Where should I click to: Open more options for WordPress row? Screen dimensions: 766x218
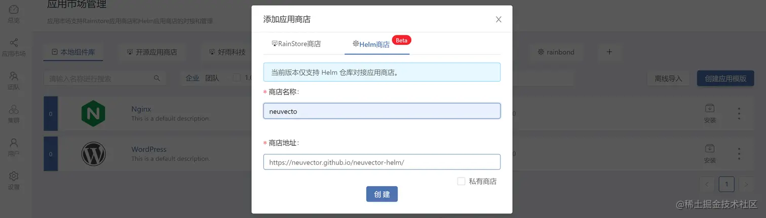tap(739, 154)
